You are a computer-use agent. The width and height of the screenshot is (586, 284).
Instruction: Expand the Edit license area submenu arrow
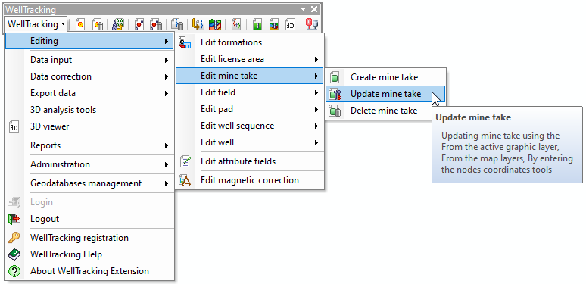pos(316,59)
